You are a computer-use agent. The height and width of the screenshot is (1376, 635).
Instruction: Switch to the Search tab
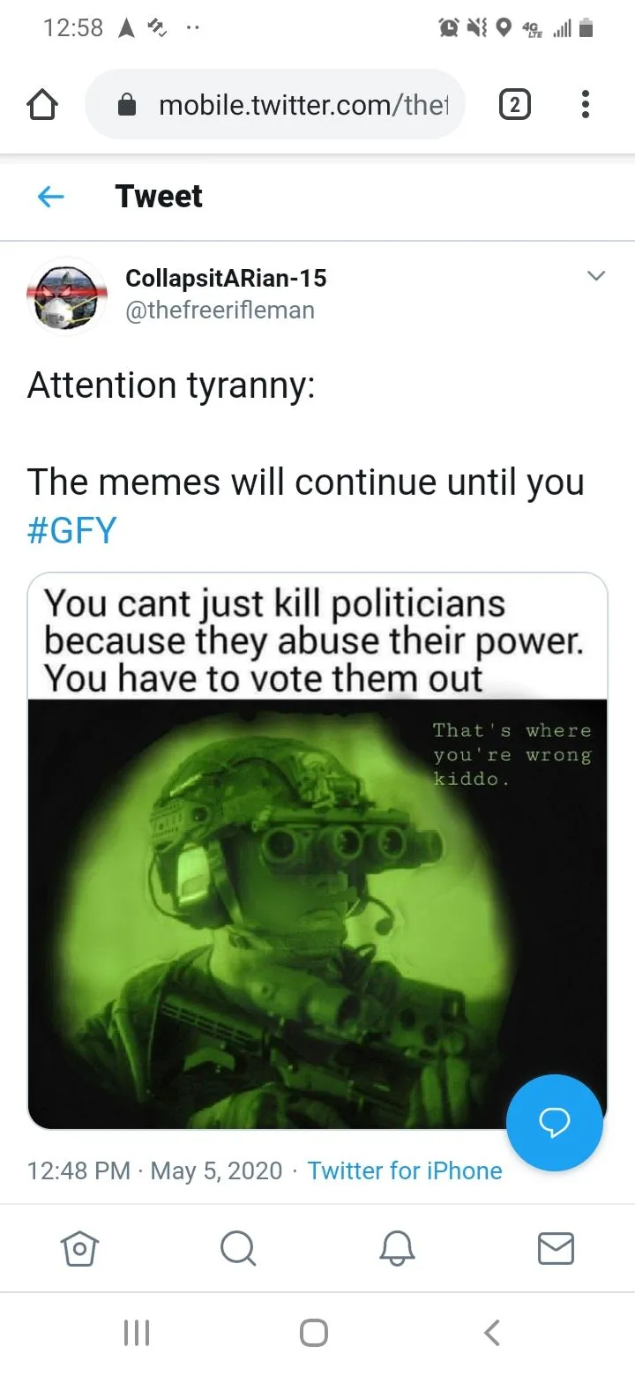238,1248
